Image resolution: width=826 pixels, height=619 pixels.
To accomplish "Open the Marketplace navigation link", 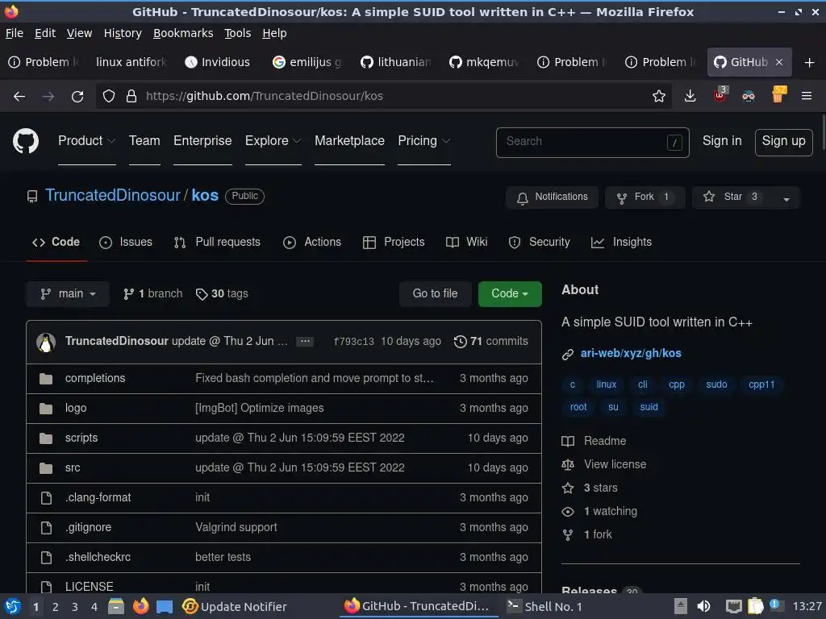I will pyautogui.click(x=349, y=141).
